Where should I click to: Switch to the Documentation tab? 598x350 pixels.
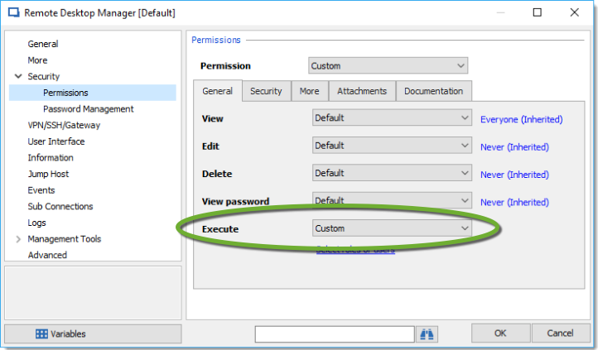(434, 91)
